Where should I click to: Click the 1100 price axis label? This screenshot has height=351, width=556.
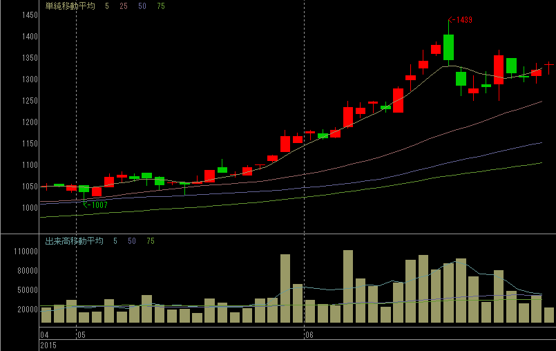pyautogui.click(x=30, y=165)
